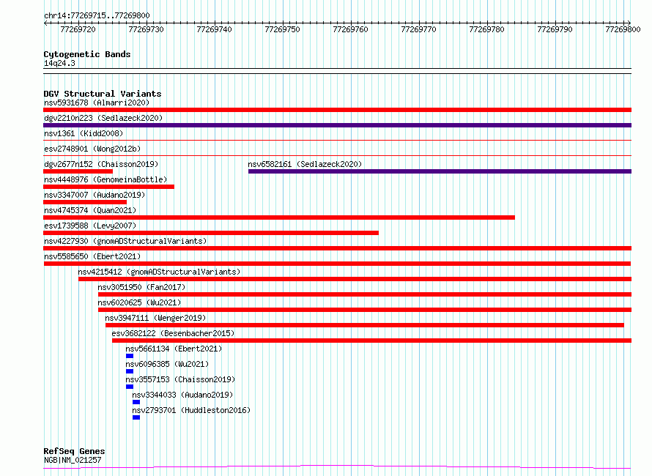Select the blue marker under nsv6096385
The height and width of the screenshot is (476, 652).
(x=130, y=371)
